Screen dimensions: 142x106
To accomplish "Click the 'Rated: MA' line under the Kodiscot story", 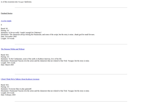I will pos(5,85).
